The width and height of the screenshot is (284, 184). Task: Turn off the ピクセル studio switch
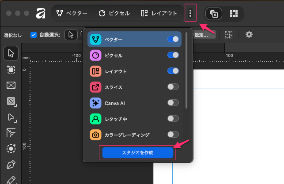(173, 55)
